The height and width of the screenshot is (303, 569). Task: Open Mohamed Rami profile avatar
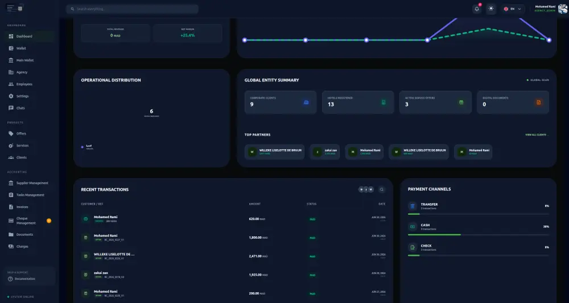tap(563, 9)
